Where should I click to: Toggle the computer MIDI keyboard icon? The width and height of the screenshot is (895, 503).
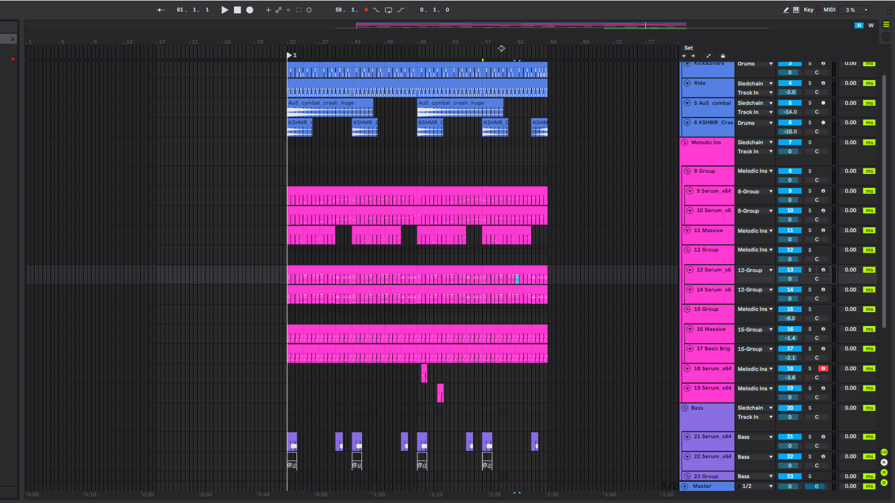click(x=796, y=10)
